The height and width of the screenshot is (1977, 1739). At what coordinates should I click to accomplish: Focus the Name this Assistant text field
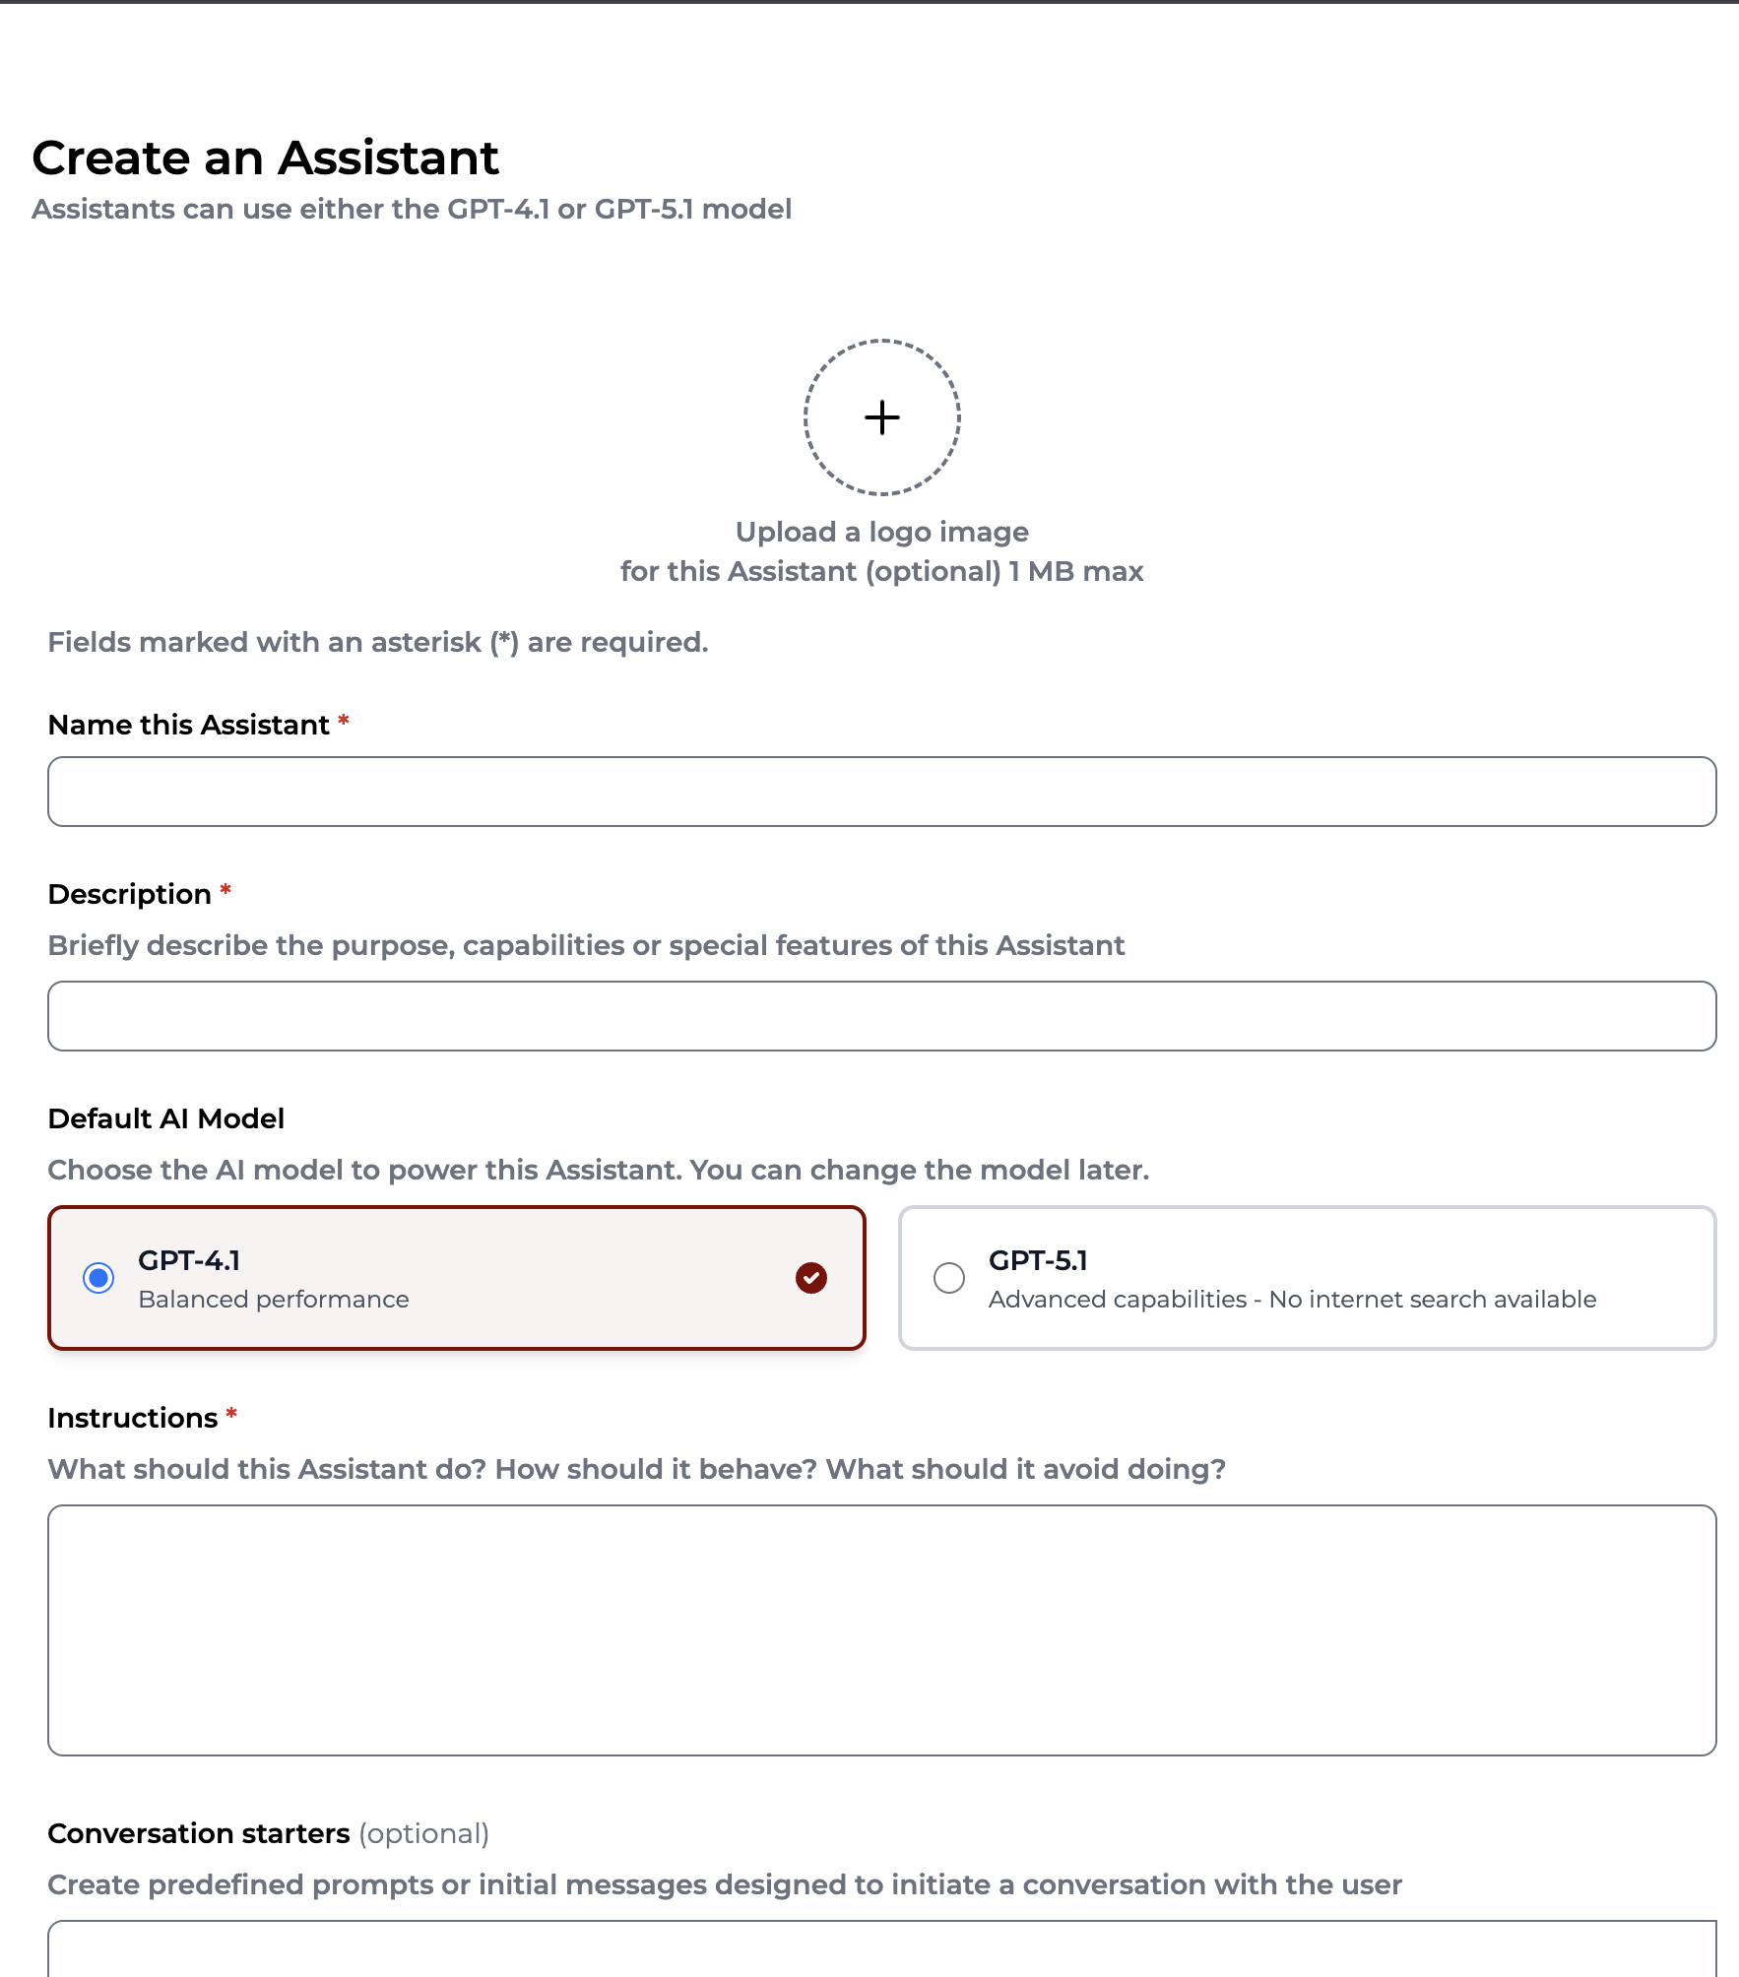pyautogui.click(x=882, y=792)
